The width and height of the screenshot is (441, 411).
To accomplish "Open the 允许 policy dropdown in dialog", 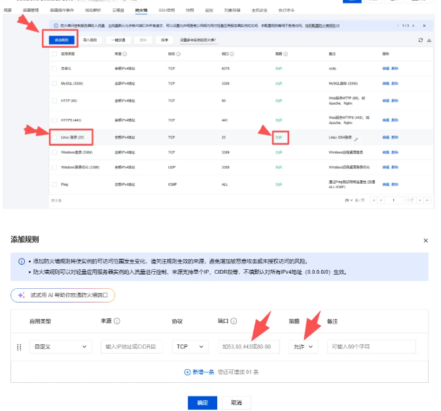I will tap(302, 347).
